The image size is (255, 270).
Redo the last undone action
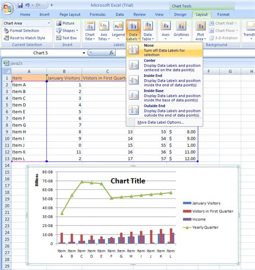point(38,5)
